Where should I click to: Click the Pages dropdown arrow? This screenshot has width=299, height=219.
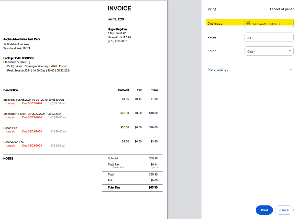(291, 37)
